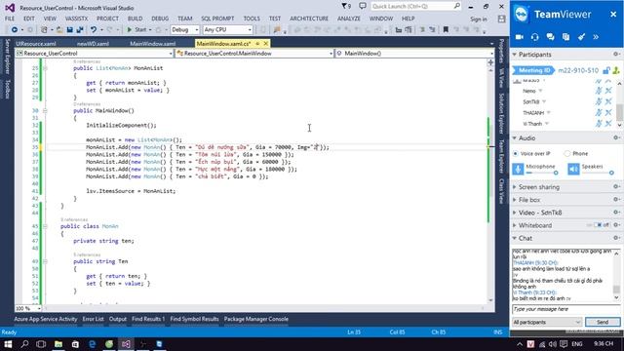
Task: Click the Visual Studio taskbar icon
Action: [x=126, y=344]
